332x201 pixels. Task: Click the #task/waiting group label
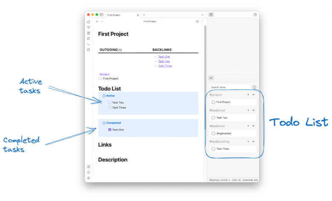(219, 142)
